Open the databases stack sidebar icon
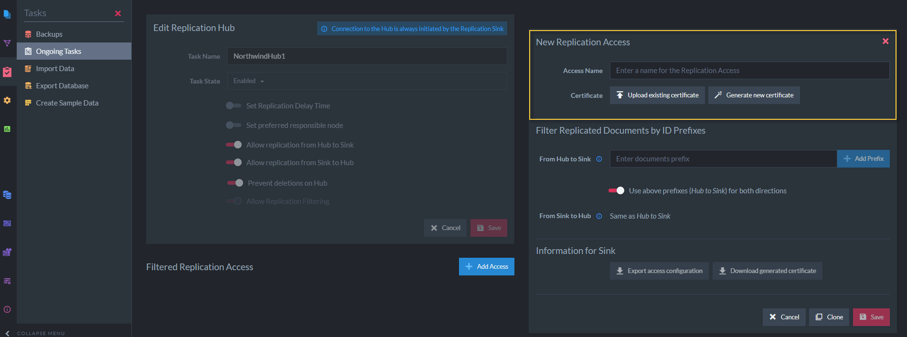 (7, 195)
